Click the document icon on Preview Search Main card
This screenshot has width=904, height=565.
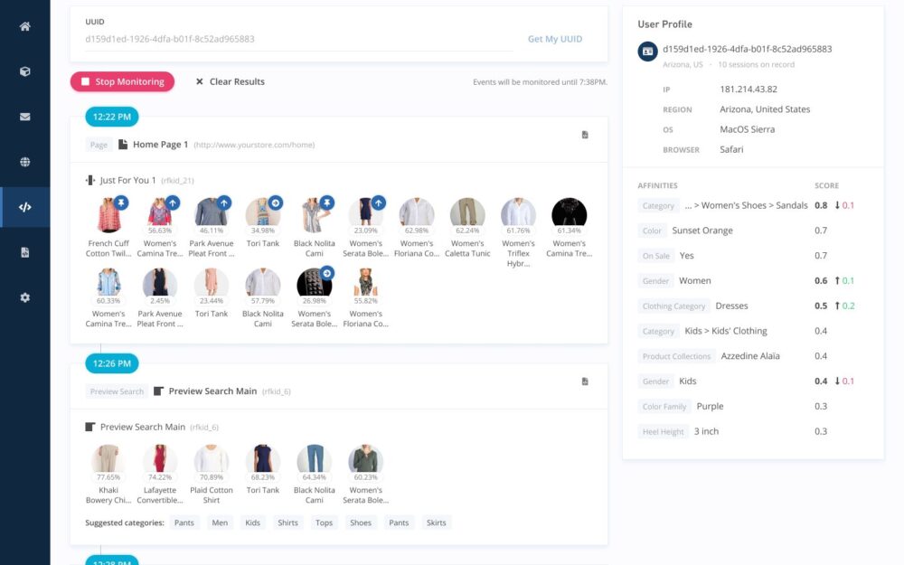coord(585,382)
